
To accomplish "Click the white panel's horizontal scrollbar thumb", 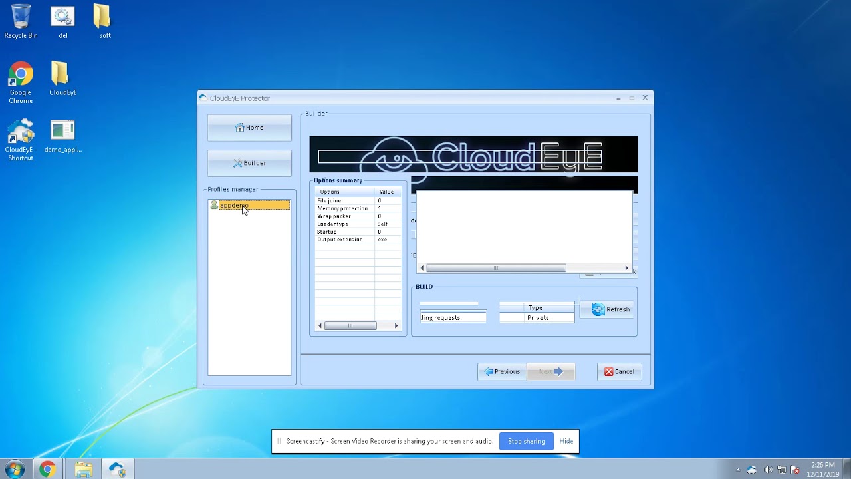I will coord(496,268).
